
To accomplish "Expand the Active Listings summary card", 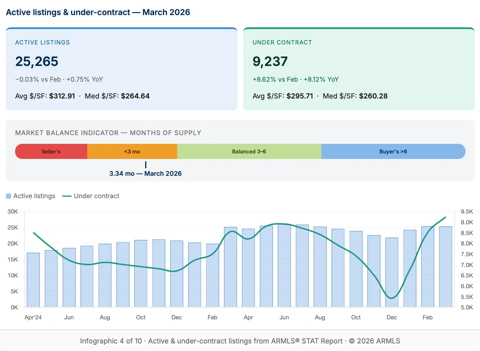I will click(x=42, y=42).
